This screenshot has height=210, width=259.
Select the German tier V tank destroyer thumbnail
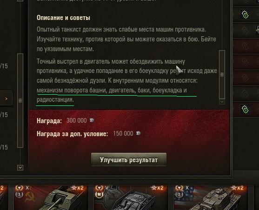131,197
